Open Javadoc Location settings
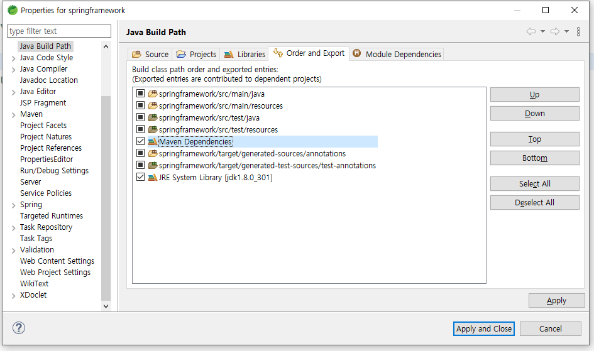Viewport: 594px width, 351px height. [x=49, y=80]
